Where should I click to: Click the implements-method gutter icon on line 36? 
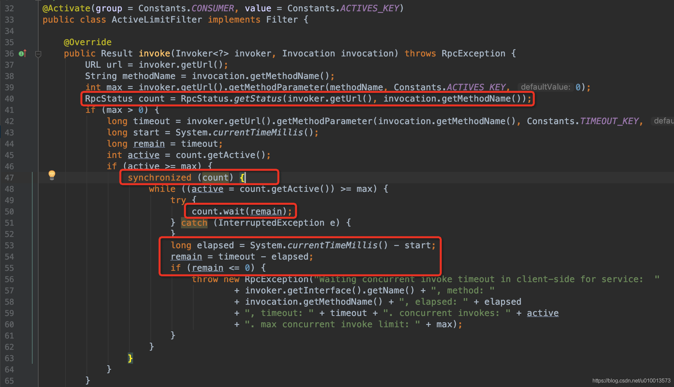click(x=22, y=53)
